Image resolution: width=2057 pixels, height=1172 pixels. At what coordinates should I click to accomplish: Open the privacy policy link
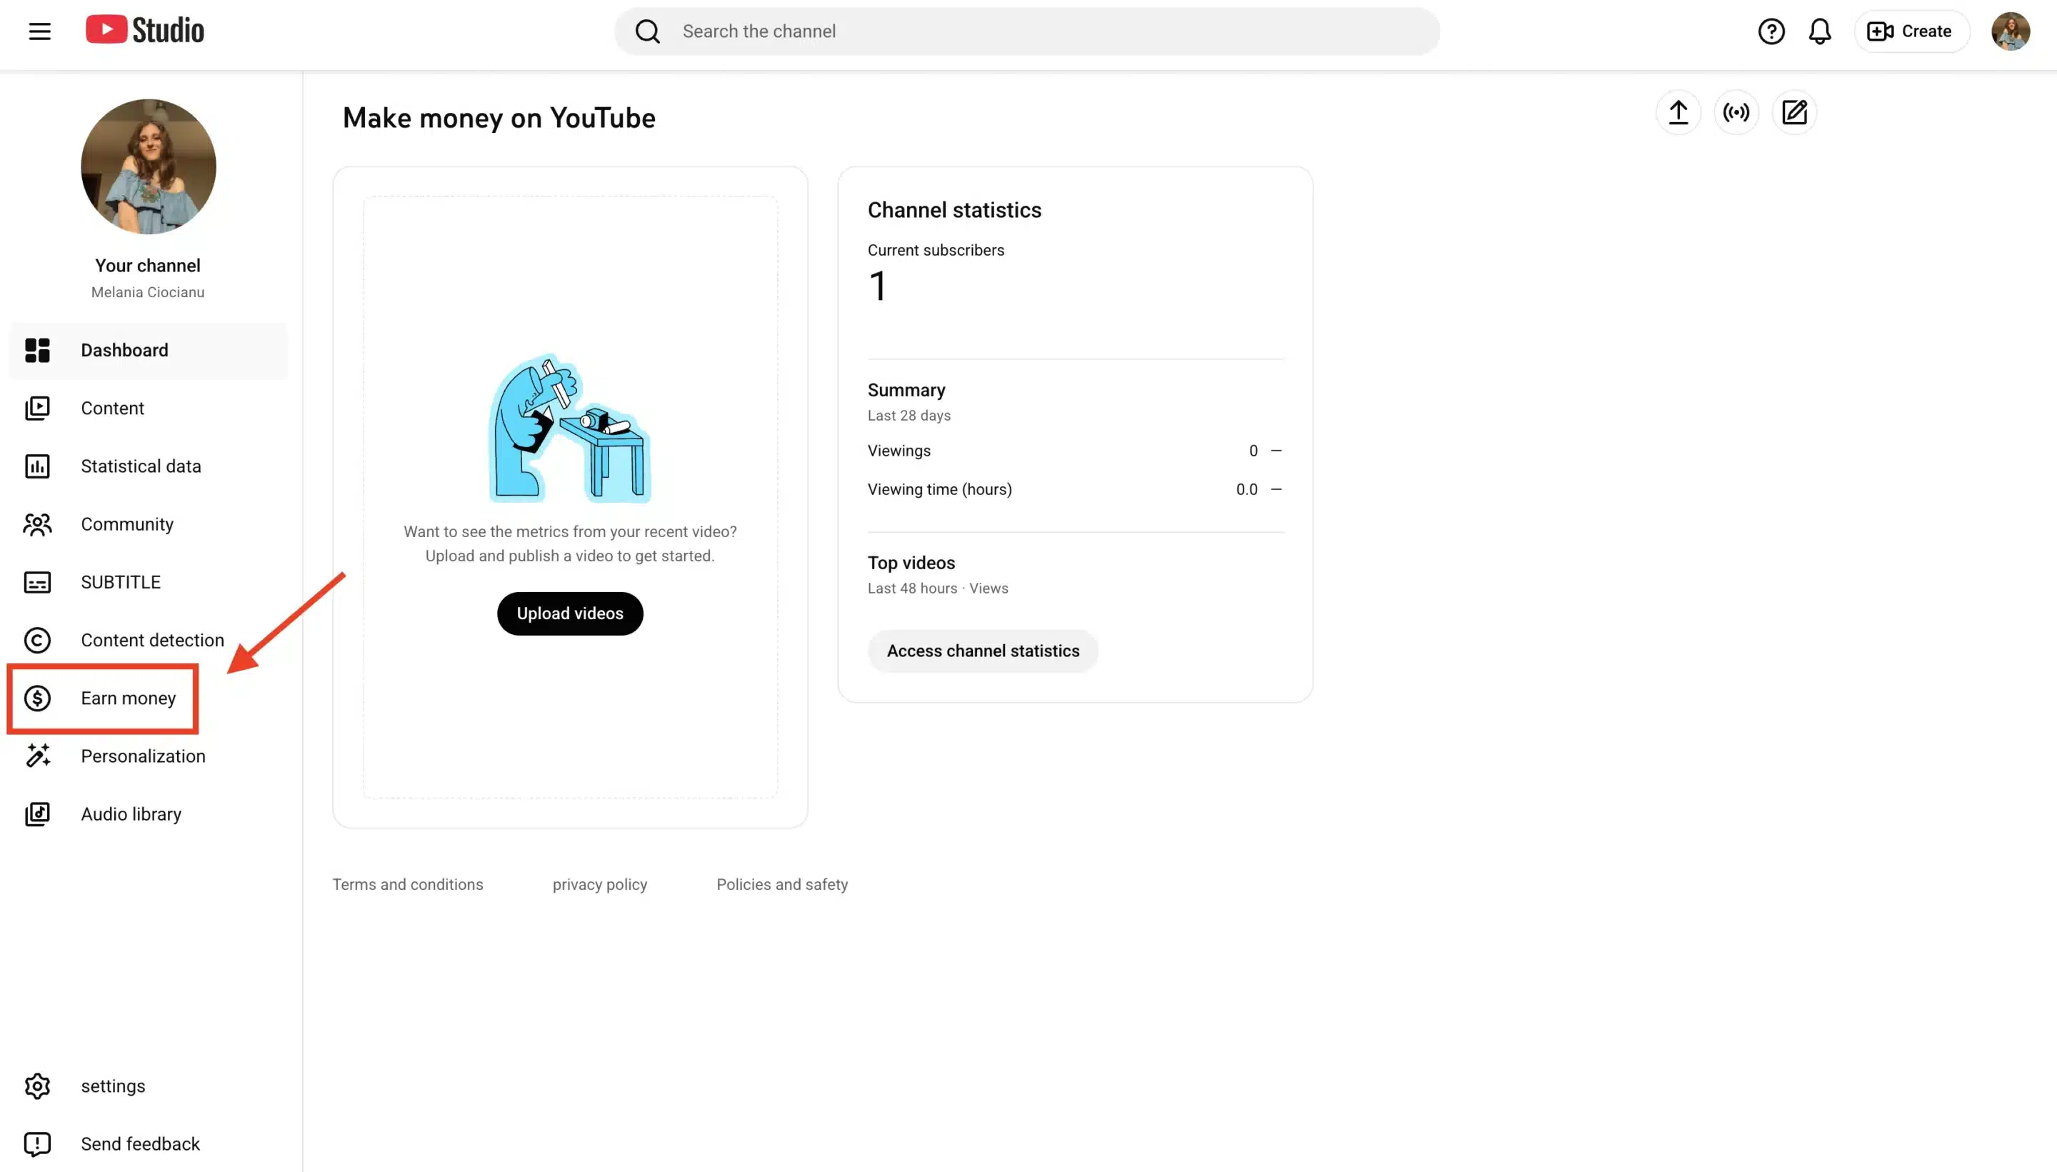[x=599, y=884]
